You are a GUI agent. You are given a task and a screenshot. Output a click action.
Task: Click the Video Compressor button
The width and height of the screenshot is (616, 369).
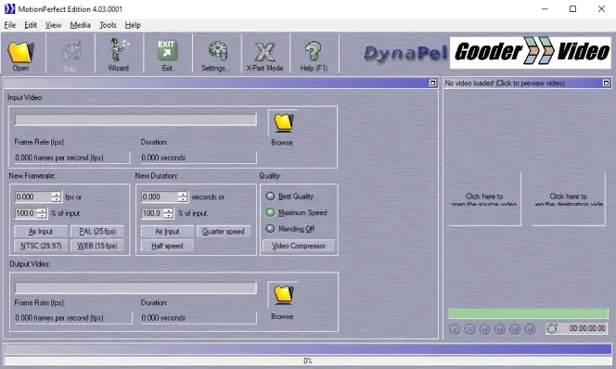pyautogui.click(x=299, y=246)
